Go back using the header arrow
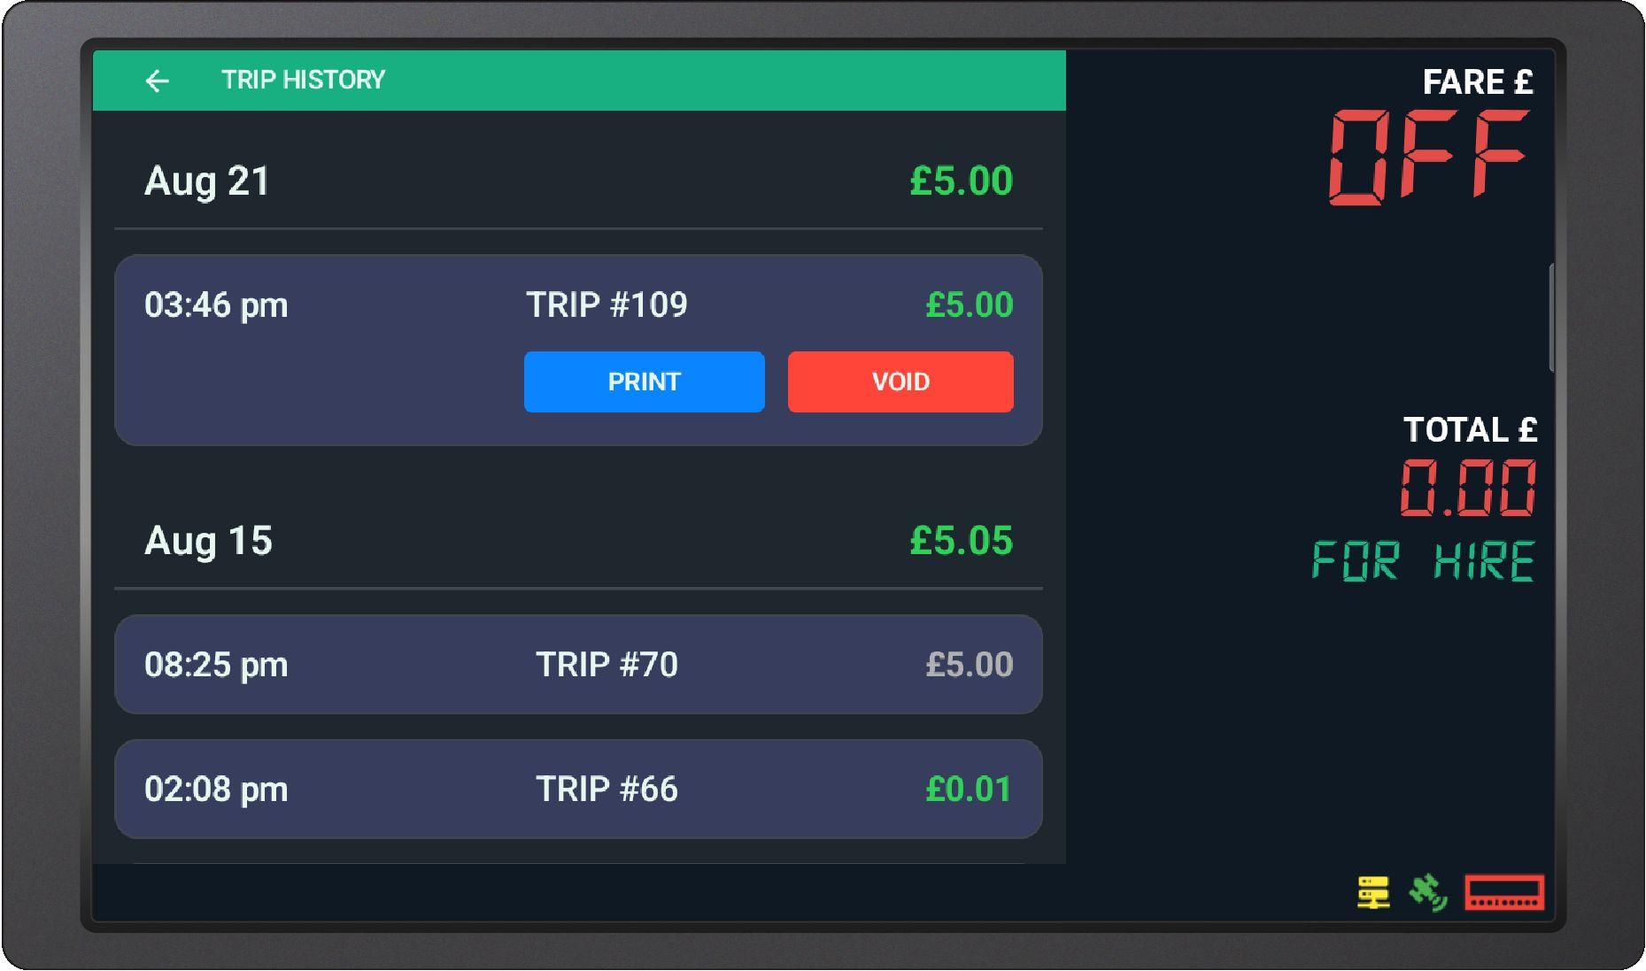Image resolution: width=1646 pixels, height=971 pixels. (157, 81)
